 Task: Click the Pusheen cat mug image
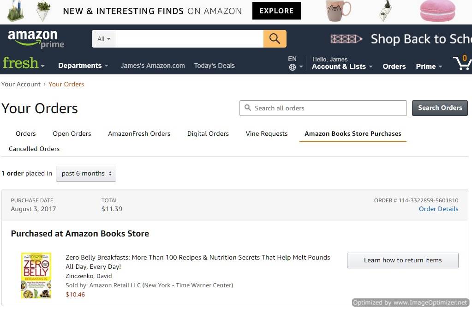(x=338, y=11)
